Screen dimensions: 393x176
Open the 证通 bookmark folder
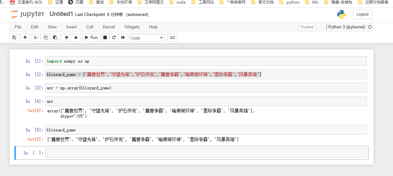tap(55, 2)
